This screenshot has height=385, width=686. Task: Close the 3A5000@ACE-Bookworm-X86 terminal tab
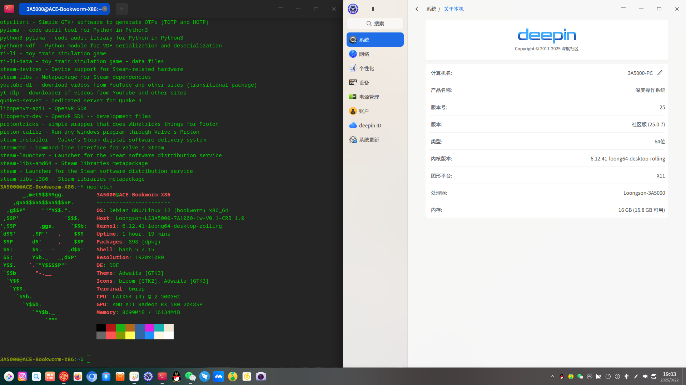point(105,9)
